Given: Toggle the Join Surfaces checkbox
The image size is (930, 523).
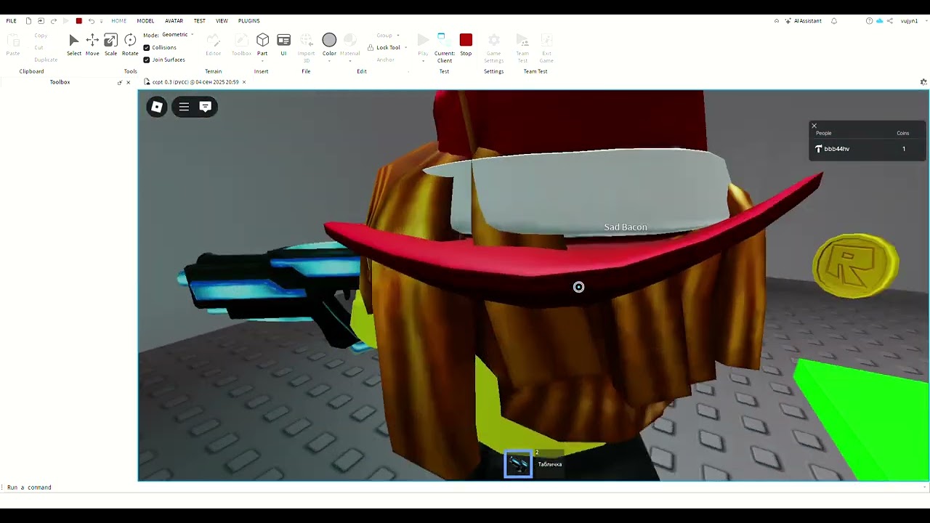Looking at the screenshot, I should (x=147, y=60).
